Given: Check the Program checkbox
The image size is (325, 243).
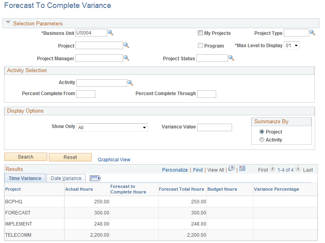Looking at the screenshot, I should 200,46.
